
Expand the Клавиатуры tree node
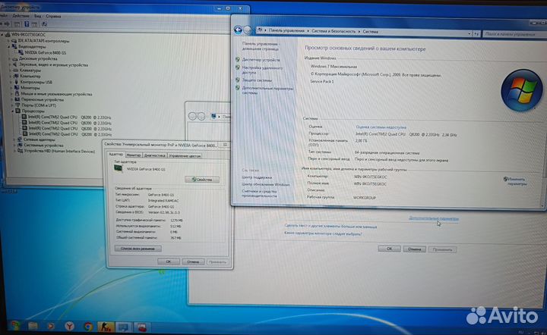(8, 70)
